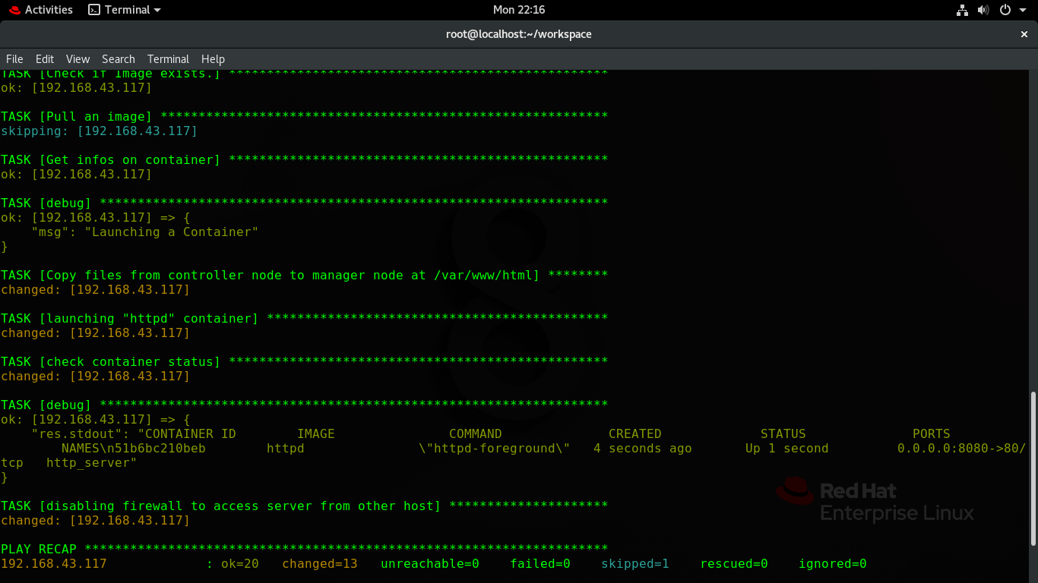
Task: Open the Terminal menu in the menu bar
Action: click(x=168, y=58)
